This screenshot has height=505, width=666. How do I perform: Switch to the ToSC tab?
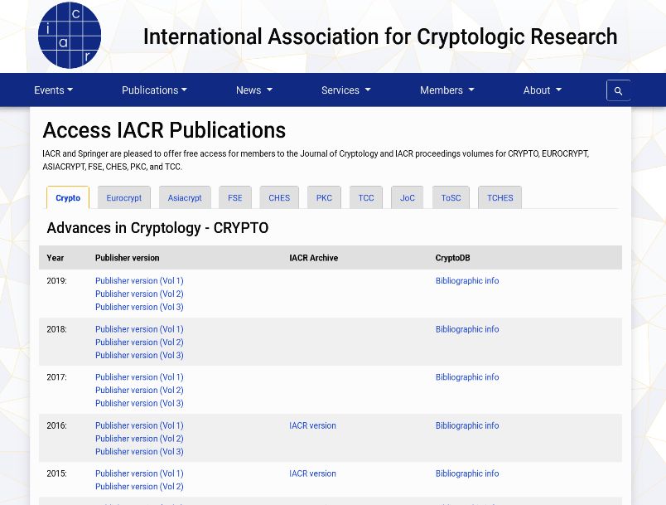[x=451, y=197]
